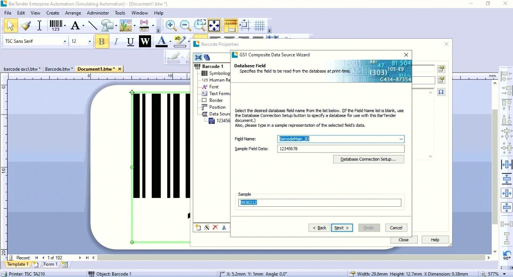Toggle italic formatting
The image size is (513, 277).
(x=116, y=41)
